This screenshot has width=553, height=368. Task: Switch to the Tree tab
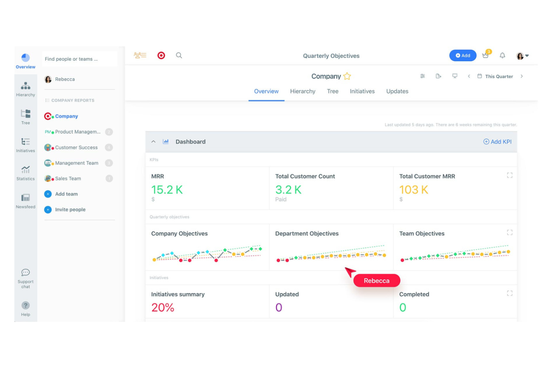pyautogui.click(x=332, y=91)
